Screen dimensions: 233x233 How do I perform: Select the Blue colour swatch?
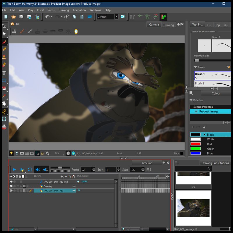pos(195,153)
